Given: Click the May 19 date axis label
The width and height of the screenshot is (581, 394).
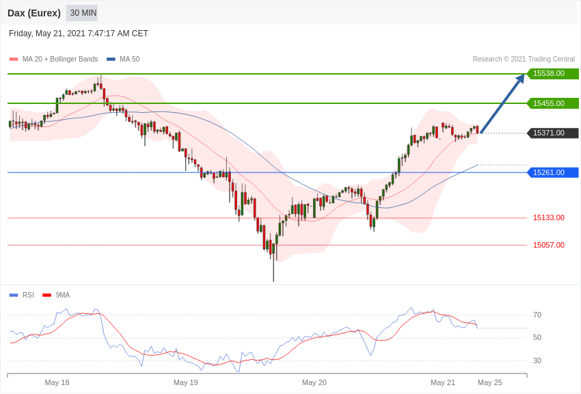Looking at the screenshot, I should pos(186,382).
